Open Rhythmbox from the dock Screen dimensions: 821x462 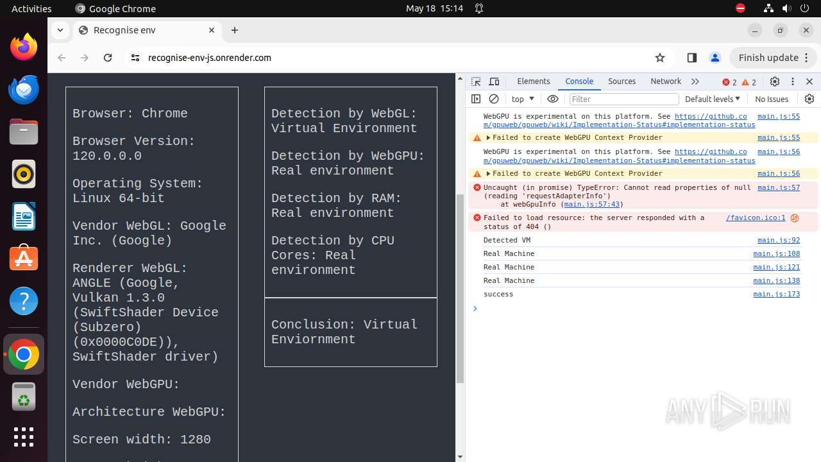coord(24,175)
